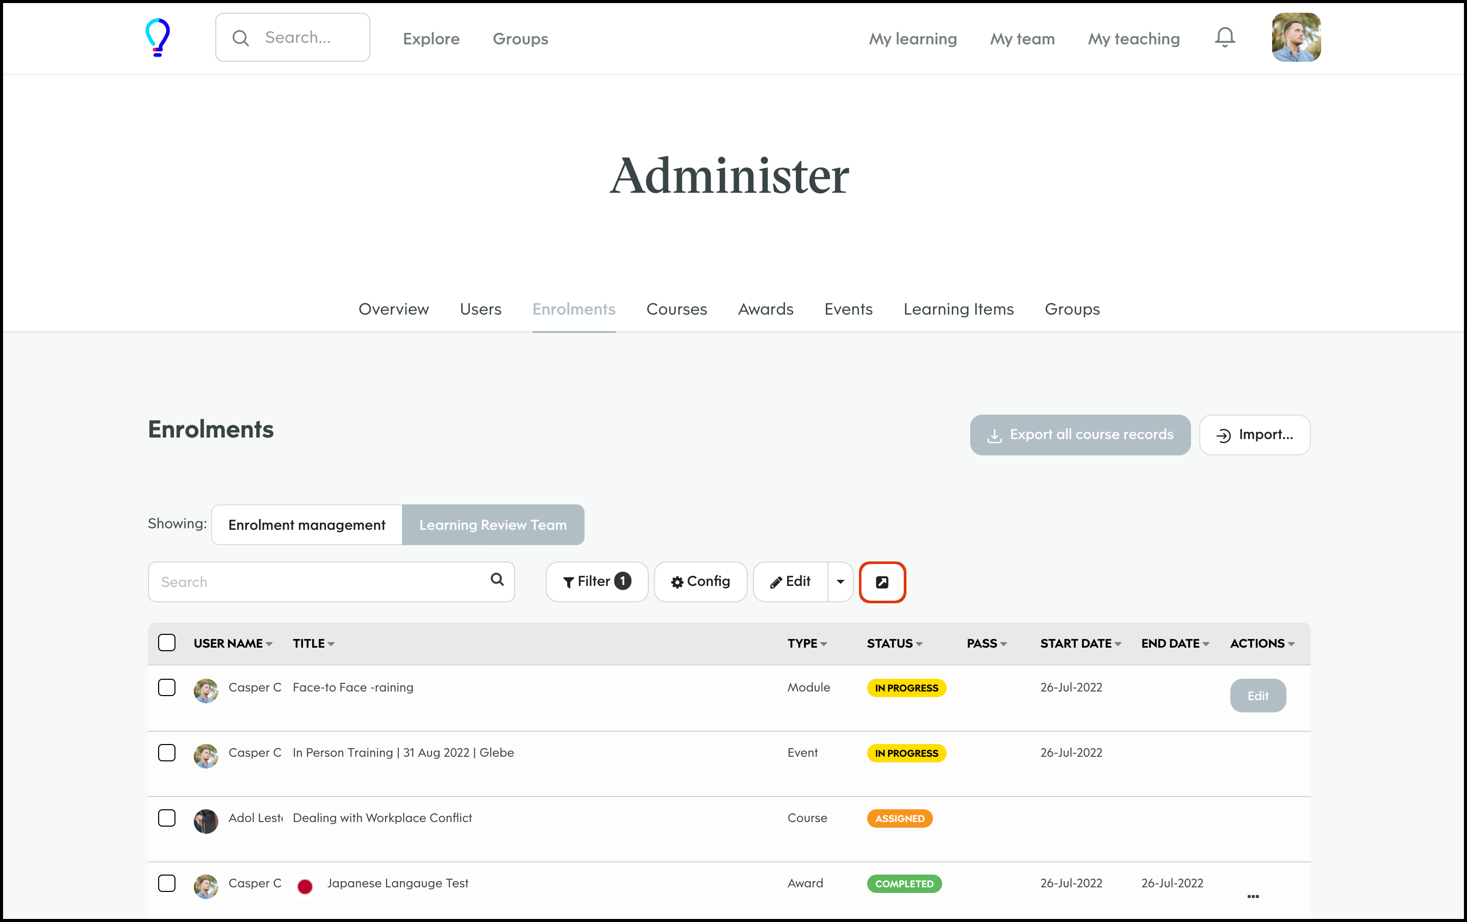Open the profile avatar at top right
1467x922 pixels.
[1296, 38]
